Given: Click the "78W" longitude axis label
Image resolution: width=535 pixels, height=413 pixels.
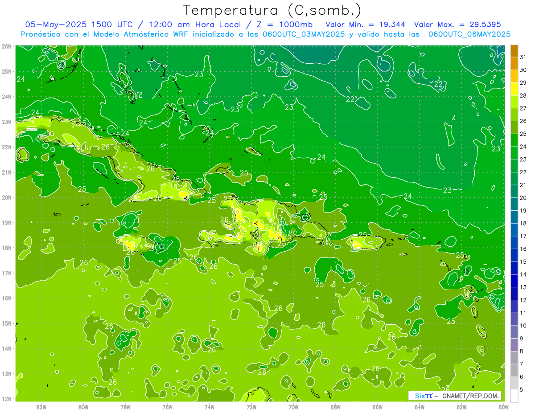Looking at the screenshot, I should [125, 407].
